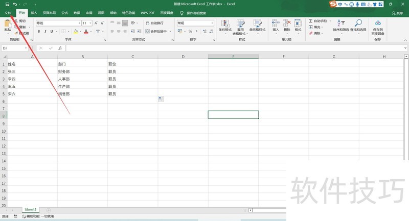Image resolution: width=409 pixels, height=221 pixels.
Task: Click the formula bar input field
Action: coord(234,48)
